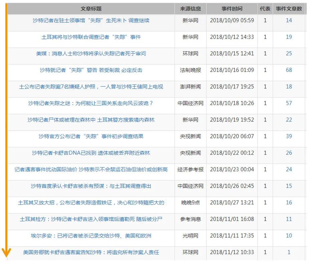The height and width of the screenshot is (263, 310).
Task: Open article count 39 for 2018/10/20 event
Action: point(289,136)
